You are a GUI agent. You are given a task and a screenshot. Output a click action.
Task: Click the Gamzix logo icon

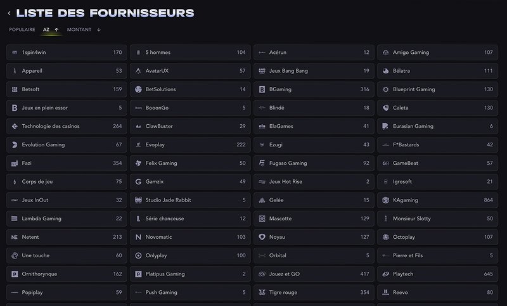tap(138, 182)
